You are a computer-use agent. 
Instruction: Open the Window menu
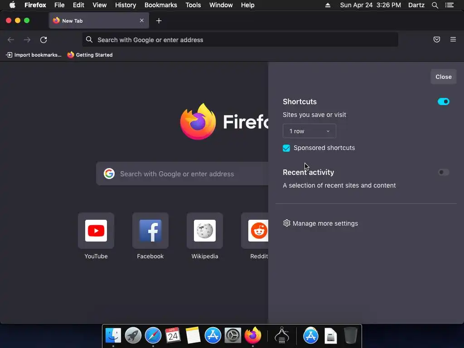[221, 5]
